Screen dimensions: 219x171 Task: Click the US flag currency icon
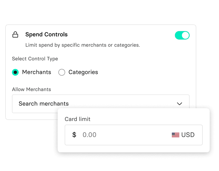click(175, 135)
